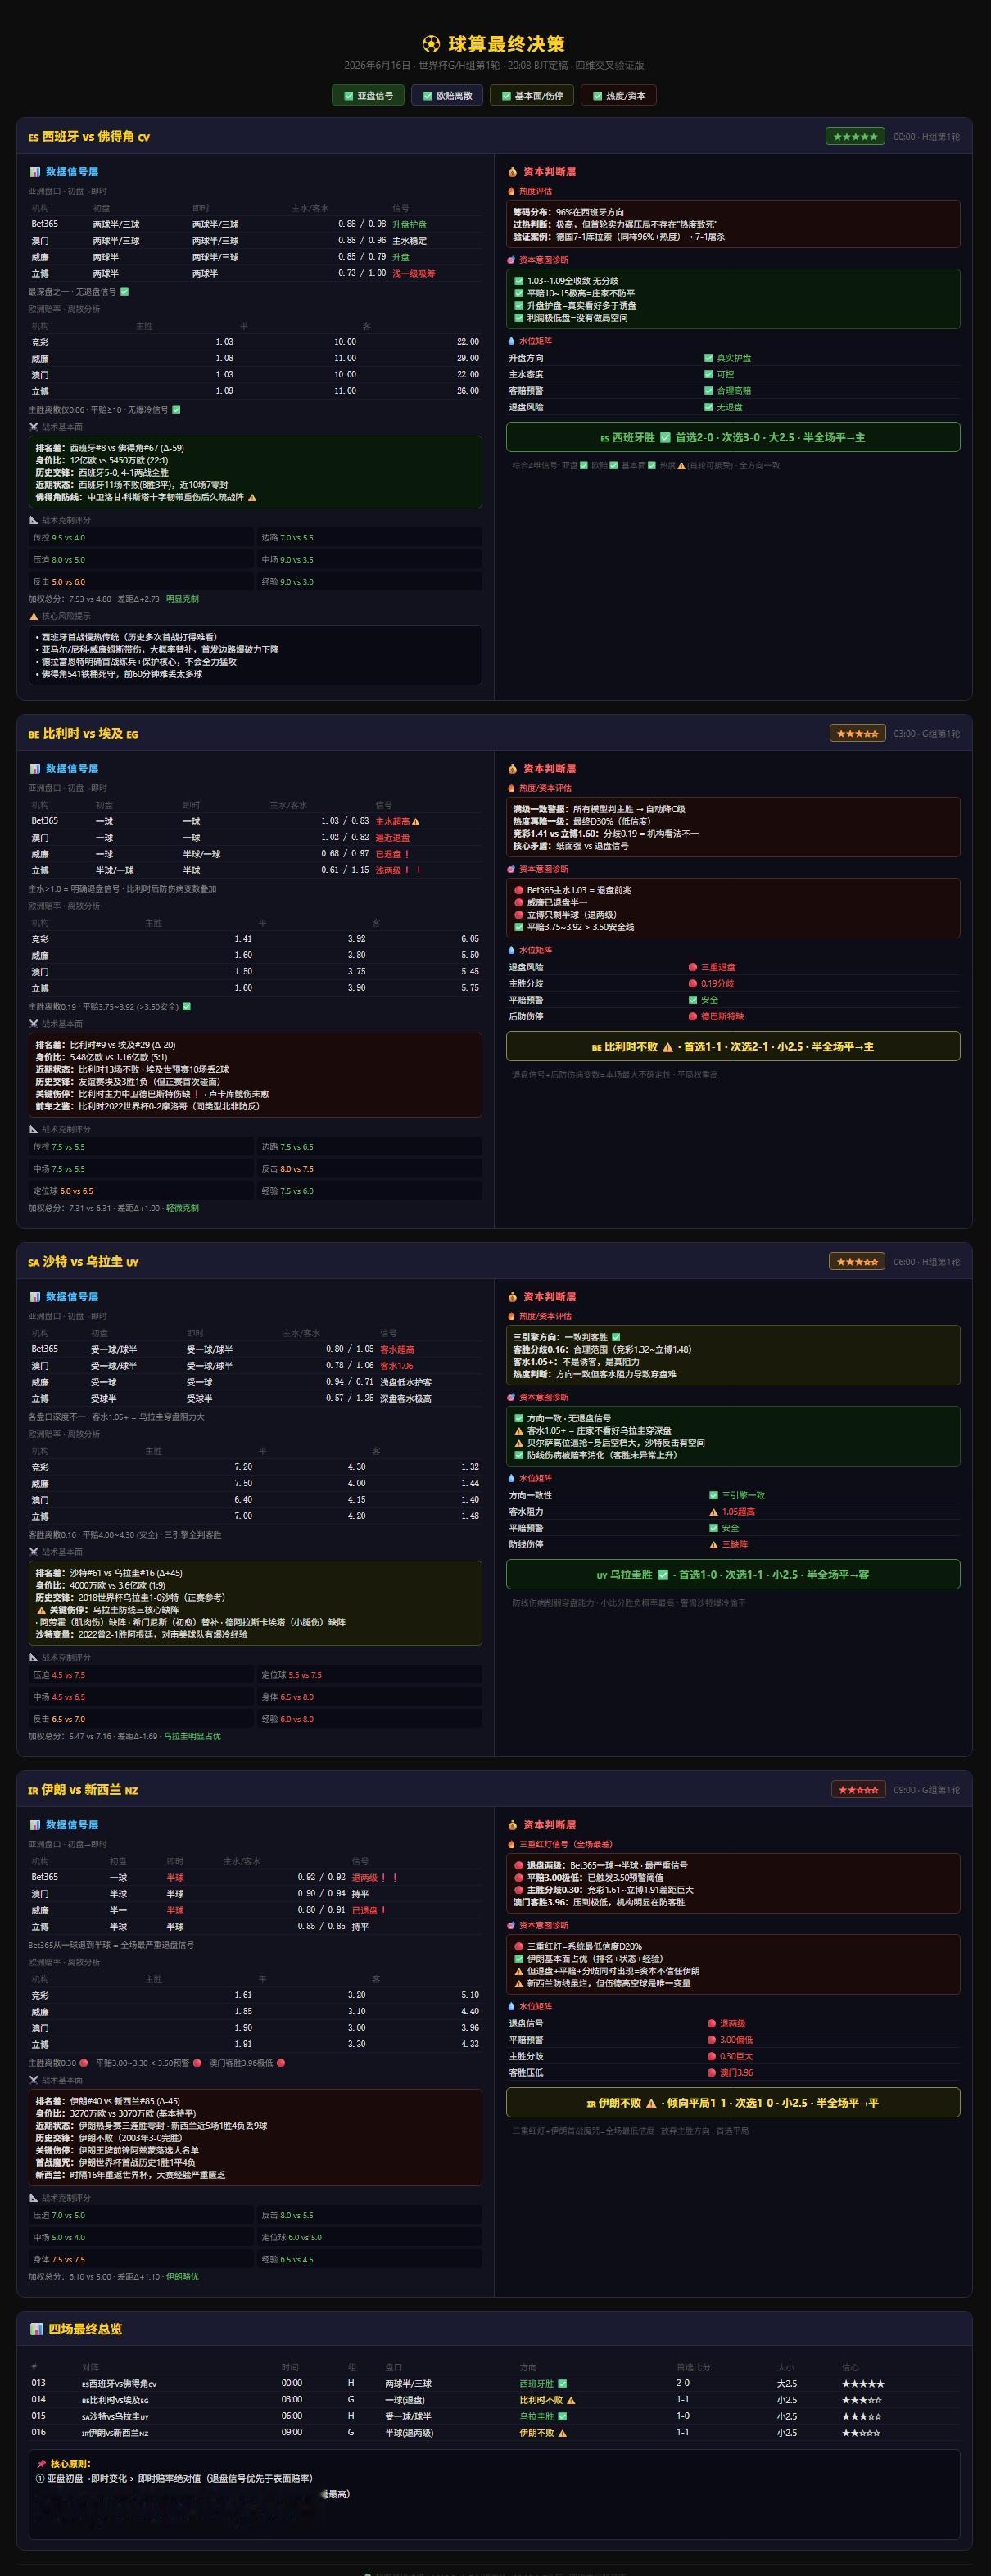This screenshot has height=2576, width=991.
Task: Select summary row 013 西班牙vs佛得角
Action: (x=494, y=2383)
